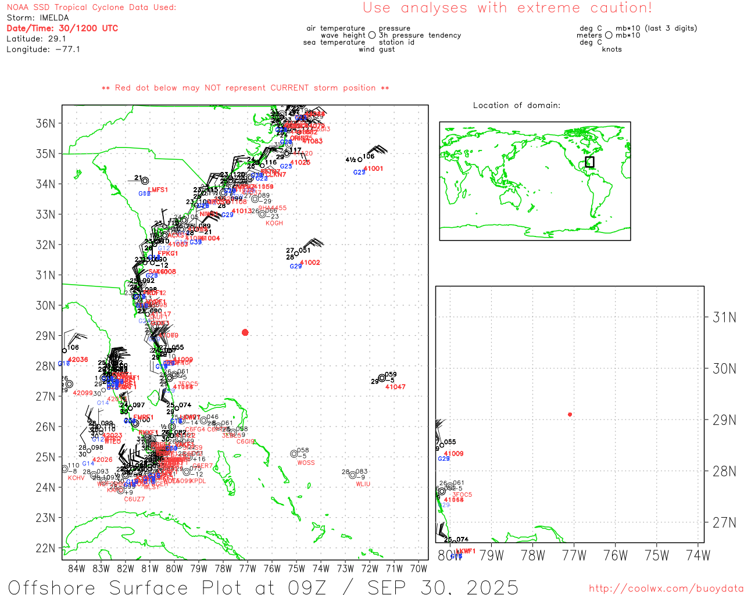The width and height of the screenshot is (744, 595).
Task: Click station circle above label WLIU
Action: (352, 475)
